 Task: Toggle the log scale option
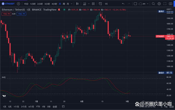(166, 107)
